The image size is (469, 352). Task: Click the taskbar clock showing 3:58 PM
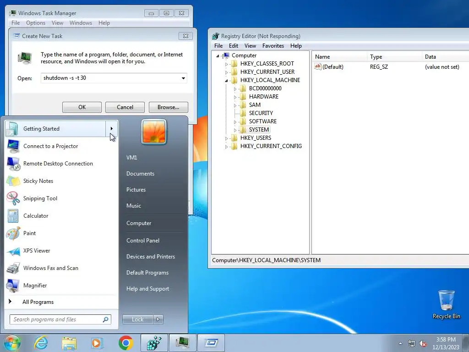[x=446, y=343]
